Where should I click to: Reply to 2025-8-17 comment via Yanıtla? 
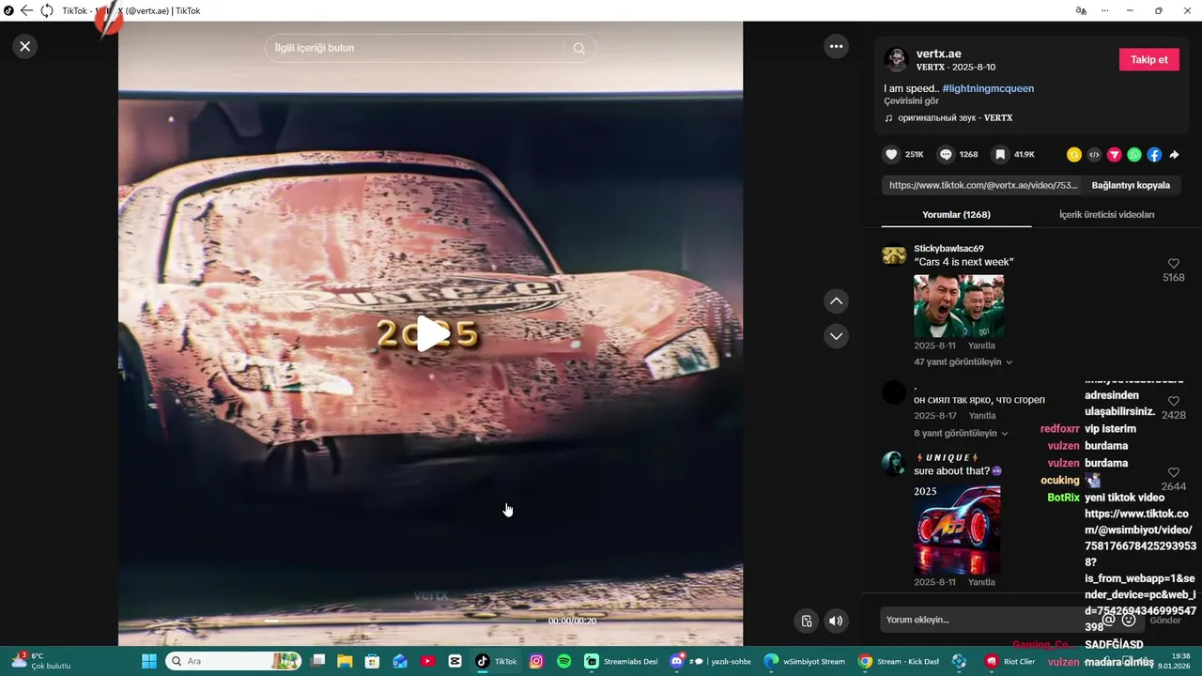(982, 416)
